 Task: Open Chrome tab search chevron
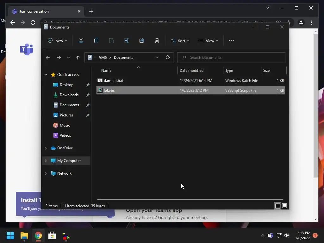pos(267,8)
